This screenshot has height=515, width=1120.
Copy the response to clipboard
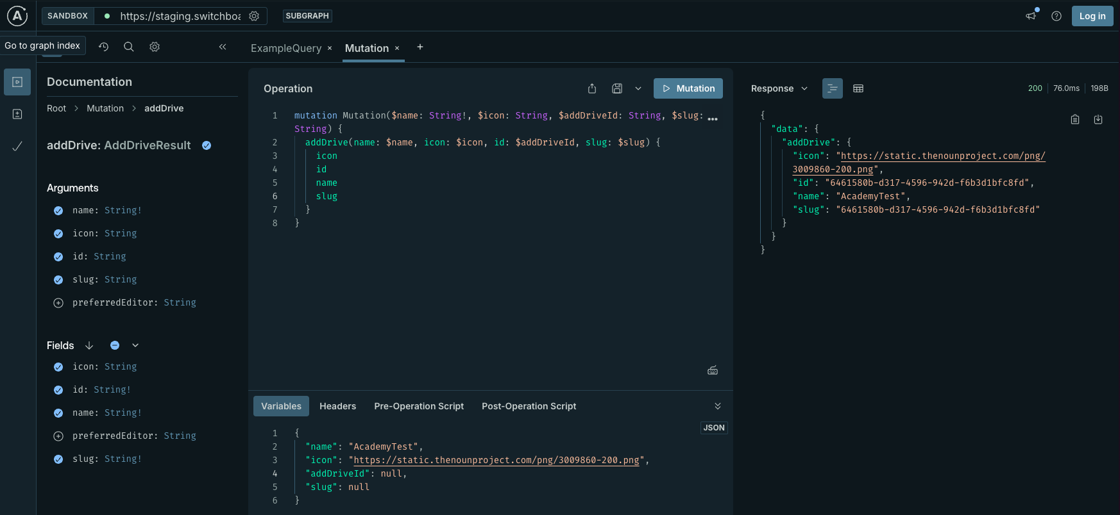pyautogui.click(x=1075, y=119)
